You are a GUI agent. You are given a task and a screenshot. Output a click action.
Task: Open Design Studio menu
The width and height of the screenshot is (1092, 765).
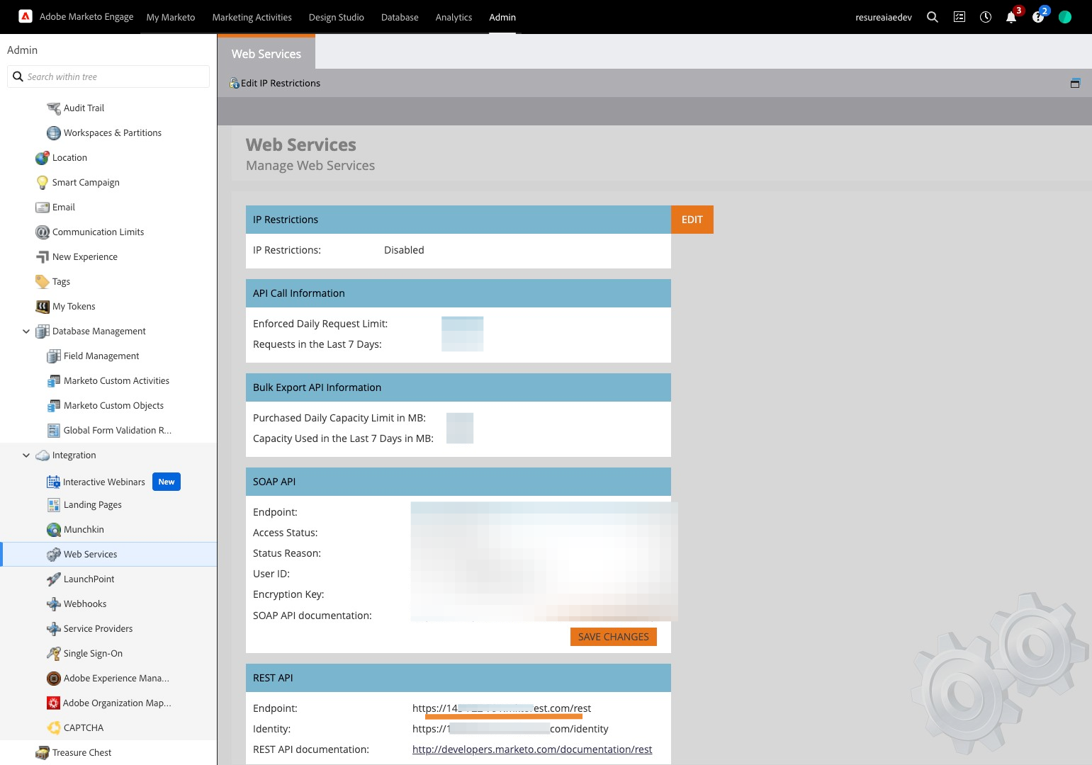point(337,17)
